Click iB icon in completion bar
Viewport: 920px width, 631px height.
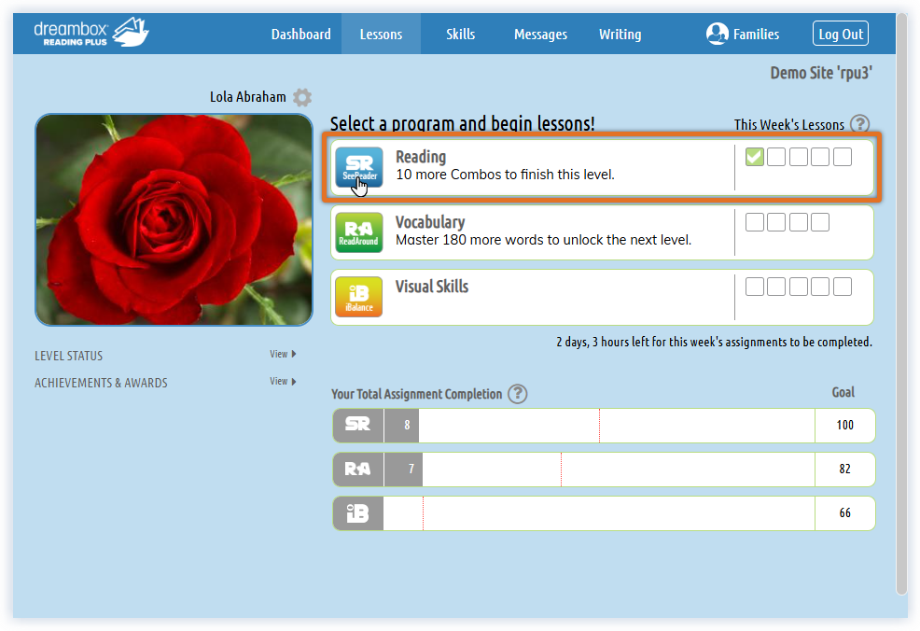point(358,513)
